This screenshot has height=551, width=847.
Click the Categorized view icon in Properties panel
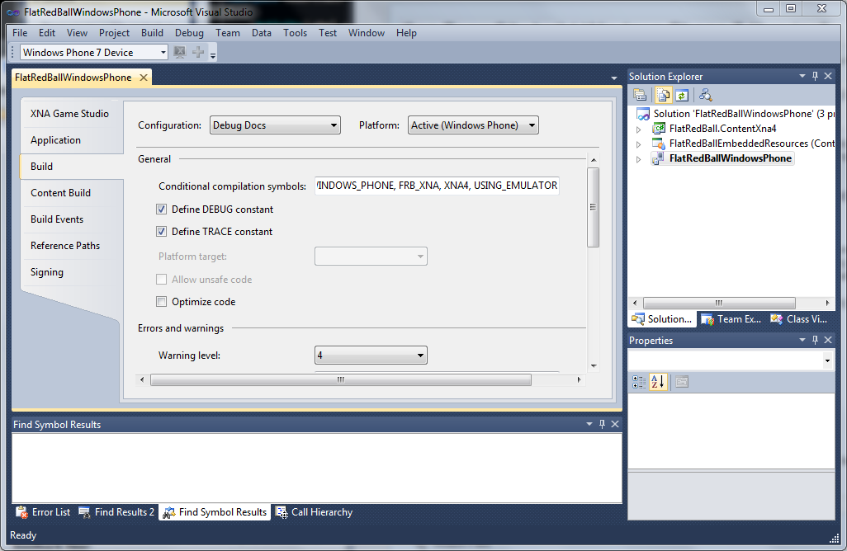pyautogui.click(x=639, y=382)
